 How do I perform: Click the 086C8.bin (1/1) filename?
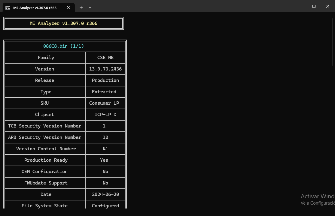tap(63, 46)
